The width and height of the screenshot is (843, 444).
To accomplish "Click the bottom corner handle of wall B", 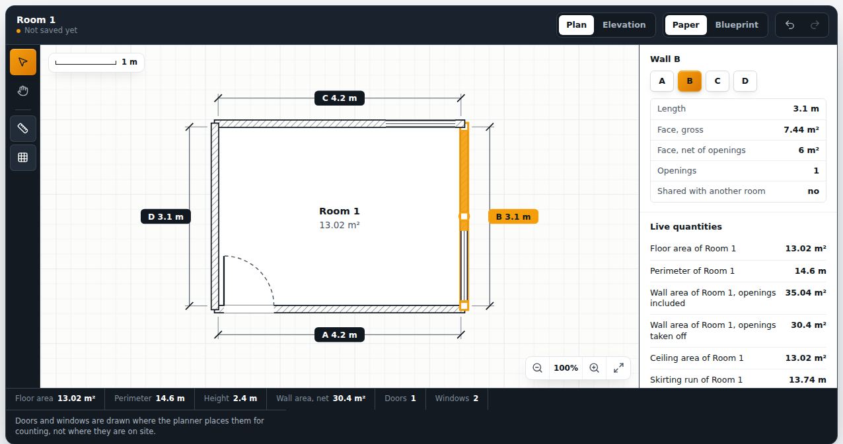I will click(464, 305).
